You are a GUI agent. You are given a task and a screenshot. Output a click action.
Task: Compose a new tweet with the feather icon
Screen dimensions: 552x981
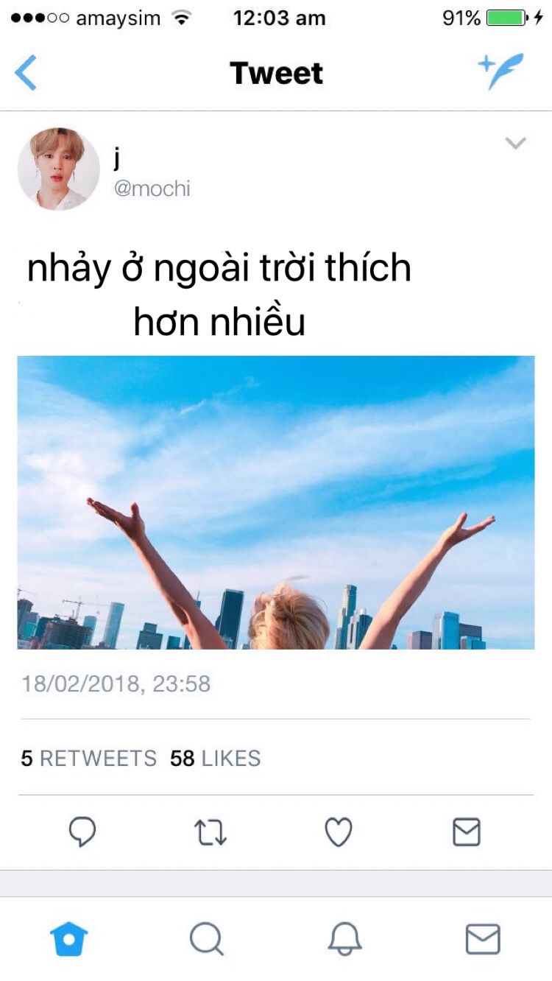click(x=501, y=71)
